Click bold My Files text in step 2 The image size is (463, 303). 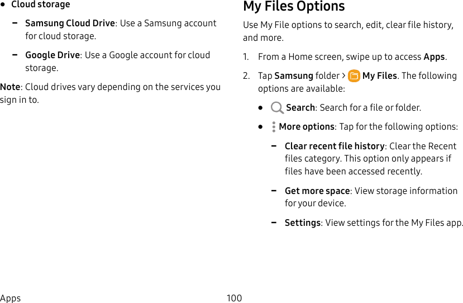click(x=379, y=76)
